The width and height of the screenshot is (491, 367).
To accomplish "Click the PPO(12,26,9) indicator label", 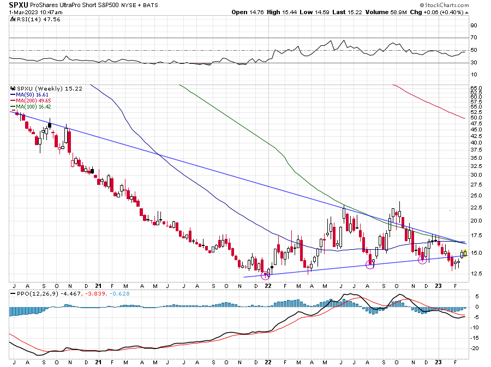I will [38, 294].
